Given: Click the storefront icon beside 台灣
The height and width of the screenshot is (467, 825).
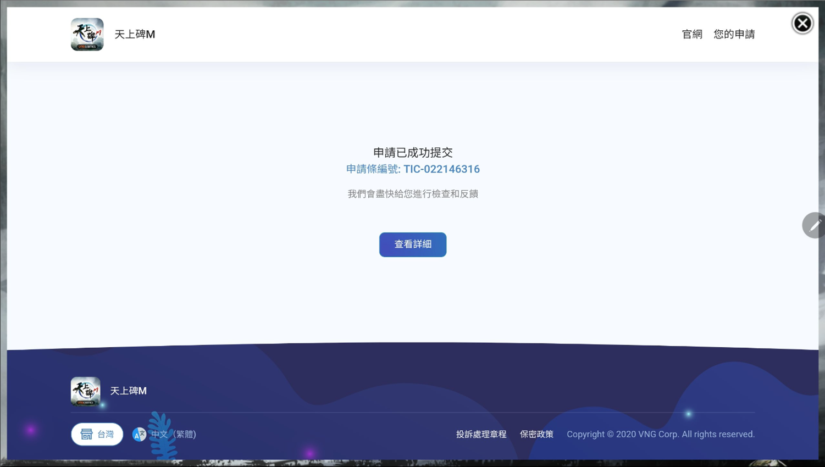Looking at the screenshot, I should (86, 434).
